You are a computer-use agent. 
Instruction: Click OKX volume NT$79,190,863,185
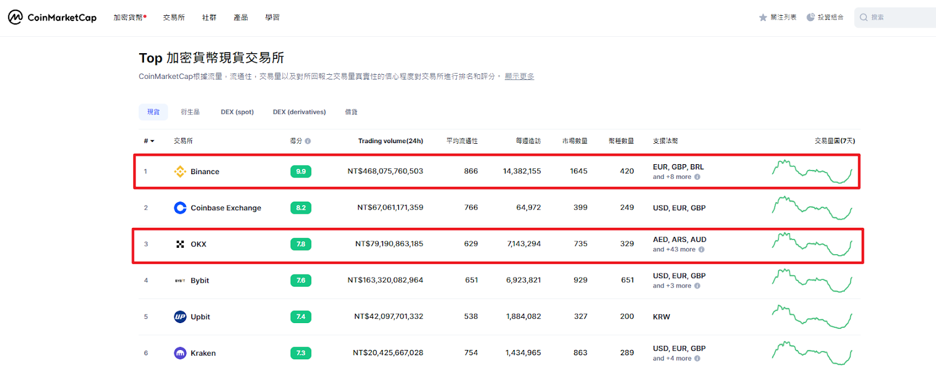tap(389, 244)
